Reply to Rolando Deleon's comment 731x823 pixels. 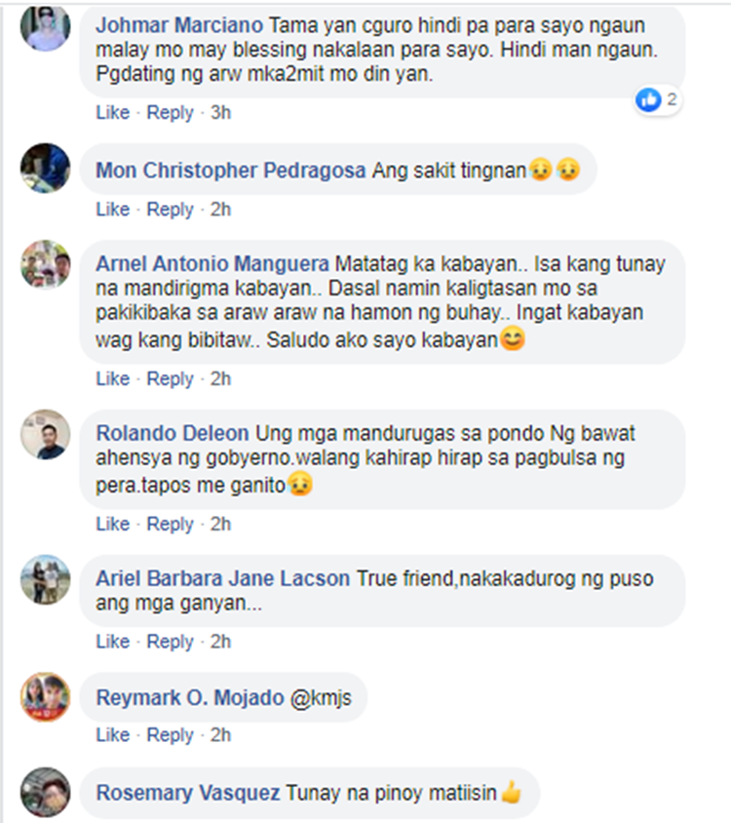pos(170,524)
